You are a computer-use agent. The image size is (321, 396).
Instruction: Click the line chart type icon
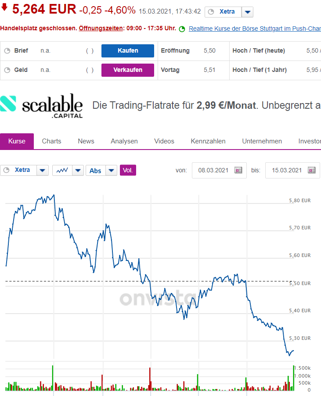(x=62, y=170)
